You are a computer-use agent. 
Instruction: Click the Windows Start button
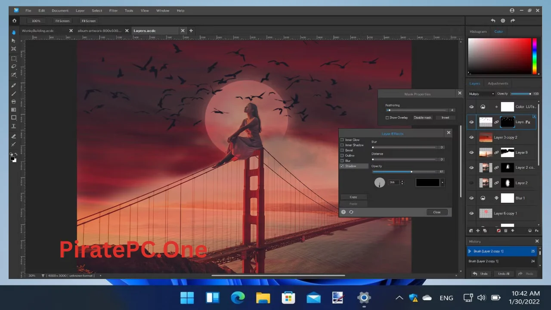tap(187, 298)
